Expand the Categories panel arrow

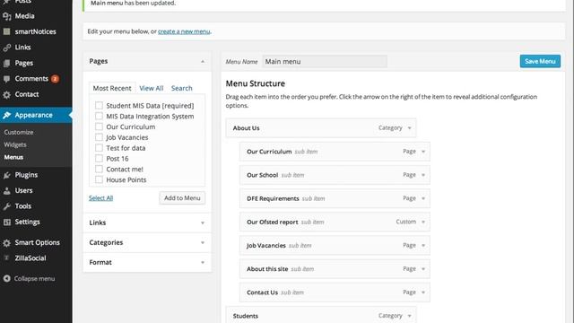click(x=203, y=243)
